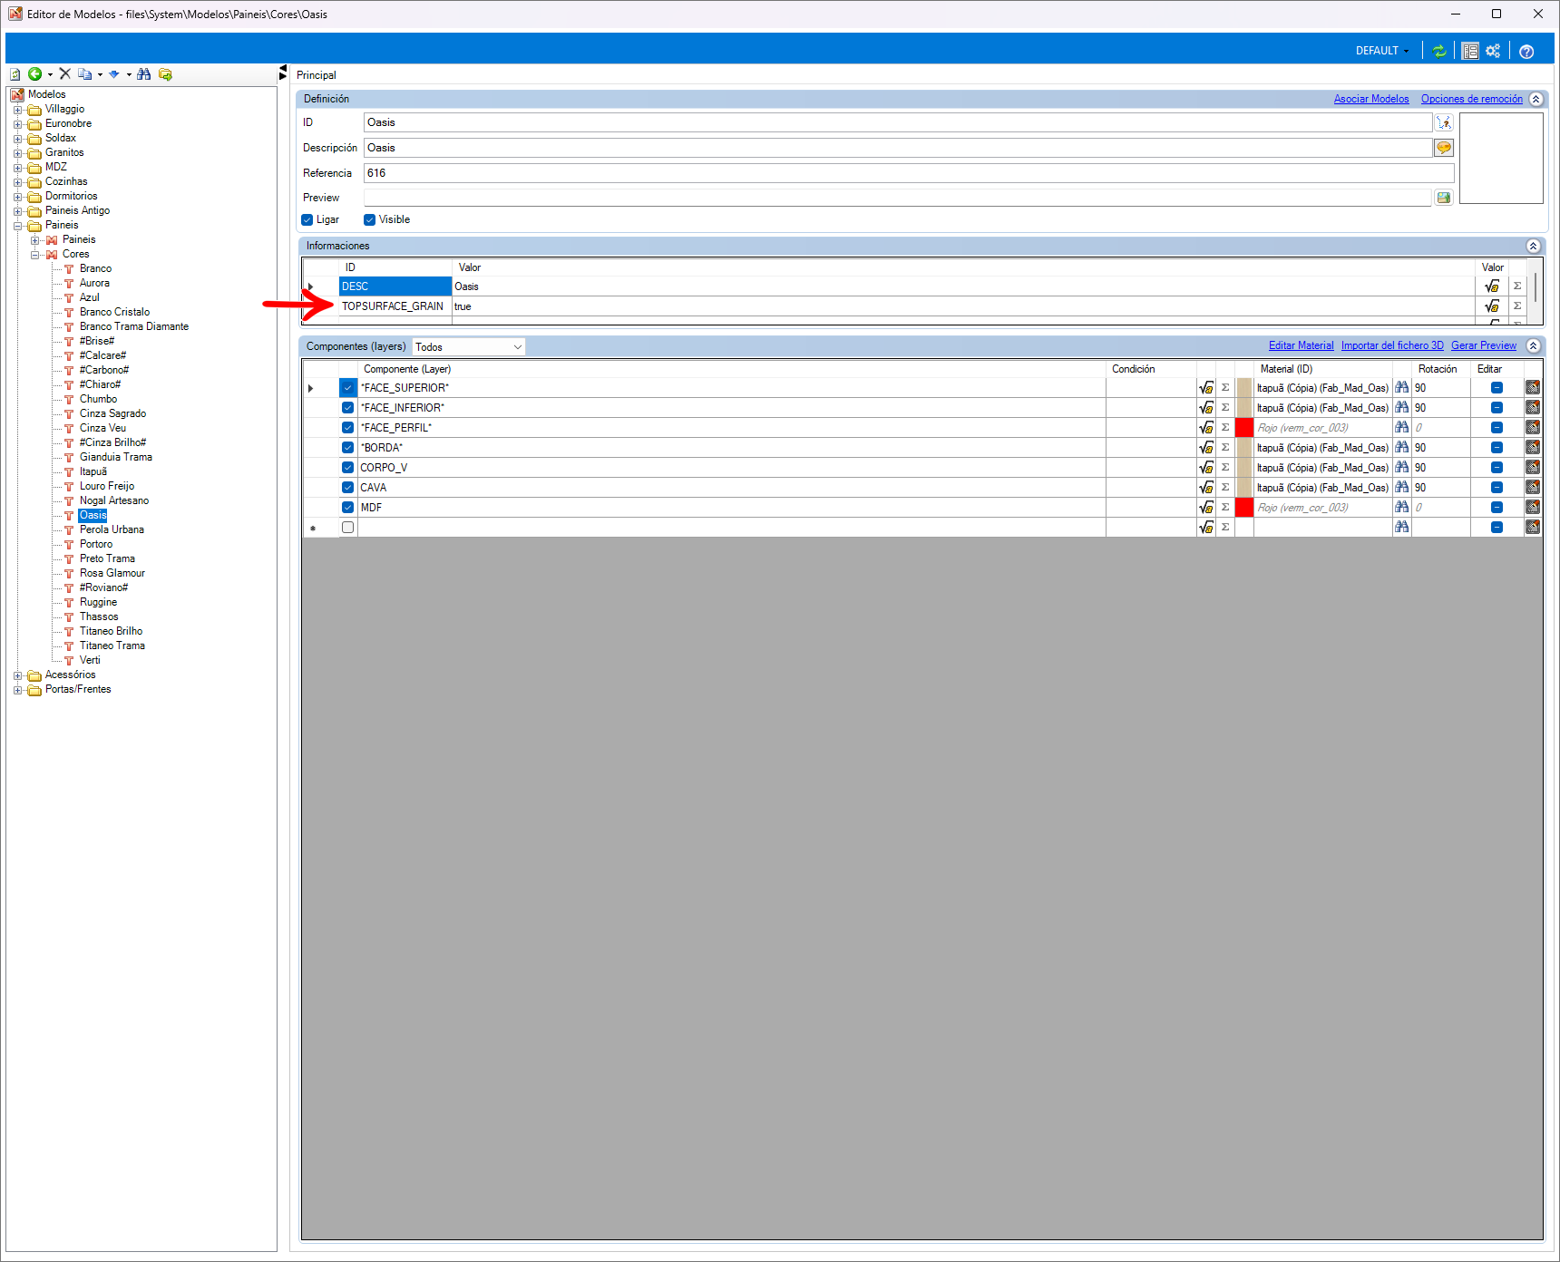Search material with binoculars in *FACE_INFERIOR* row

1402,408
